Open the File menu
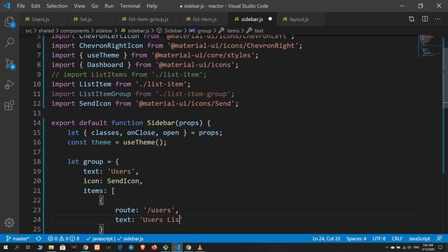Image resolution: width=448 pixels, height=252 pixels. click(x=21, y=6)
